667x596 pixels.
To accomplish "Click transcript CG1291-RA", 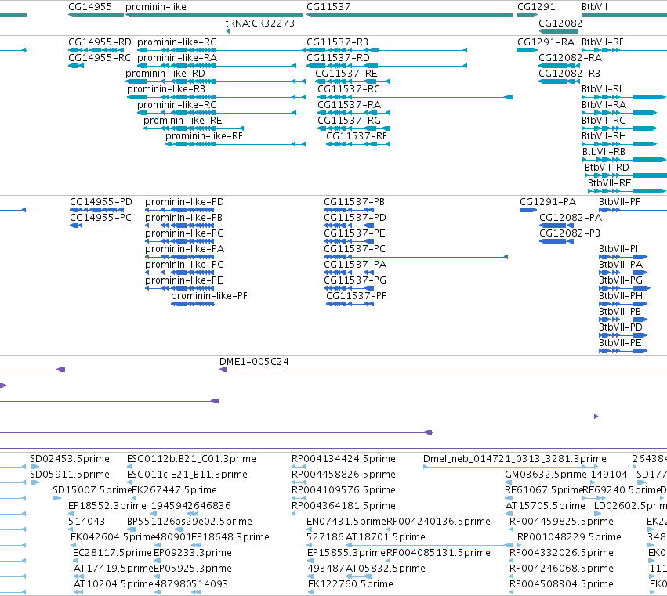I will (546, 42).
